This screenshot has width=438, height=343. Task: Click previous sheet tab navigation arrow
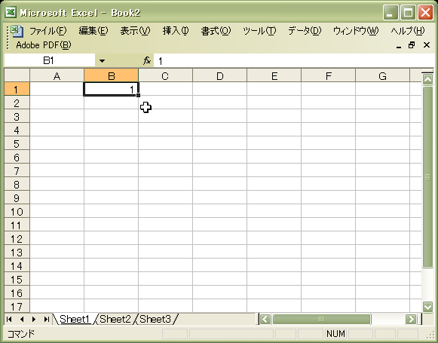coord(22,319)
